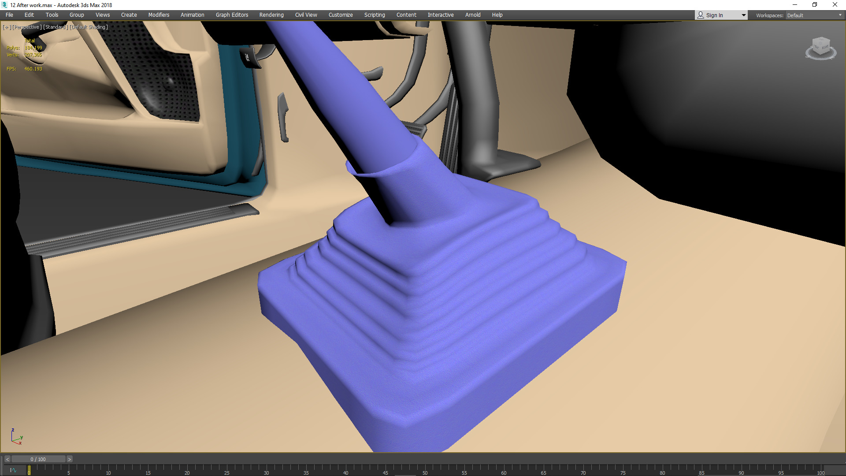This screenshot has height=476, width=846.
Task: Click the 0 / 100 time slider
Action: click(38, 459)
